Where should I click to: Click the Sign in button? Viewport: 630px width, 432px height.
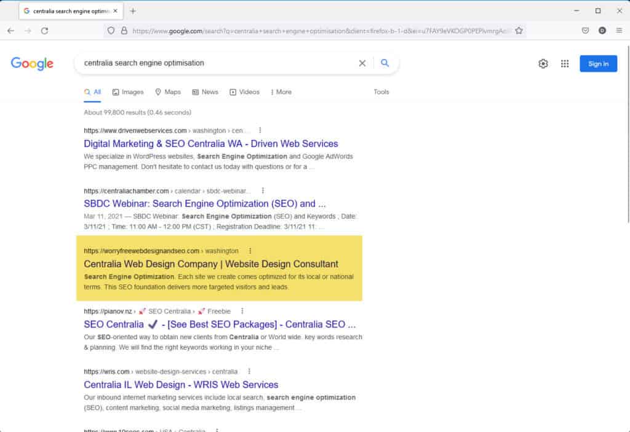pos(598,63)
